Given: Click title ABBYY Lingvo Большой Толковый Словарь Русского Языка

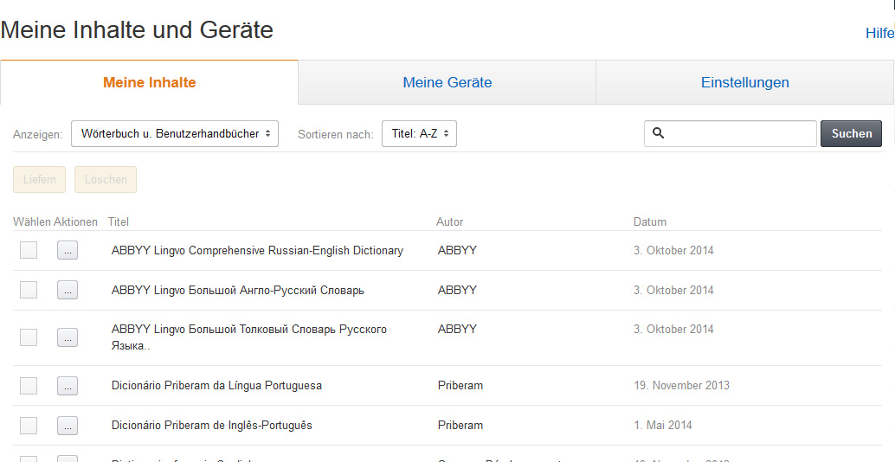Looking at the screenshot, I should 249,337.
